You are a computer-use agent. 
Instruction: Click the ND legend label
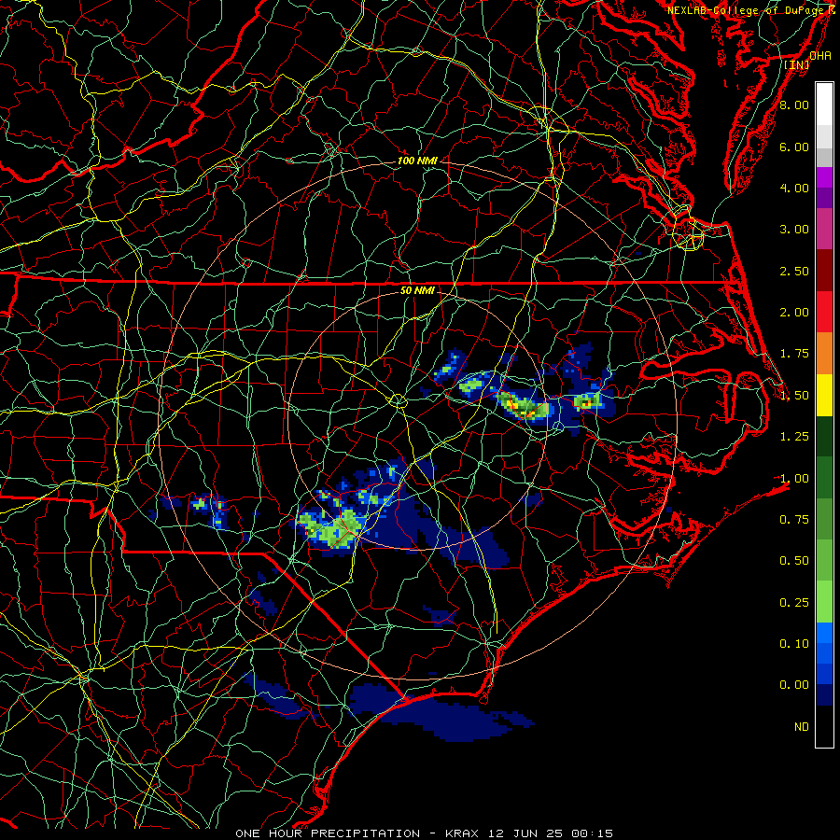802,727
